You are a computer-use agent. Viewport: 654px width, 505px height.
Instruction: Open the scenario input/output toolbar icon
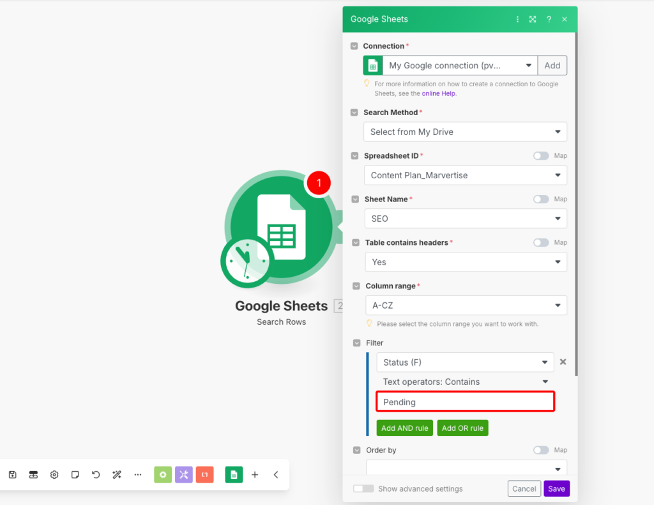33,474
